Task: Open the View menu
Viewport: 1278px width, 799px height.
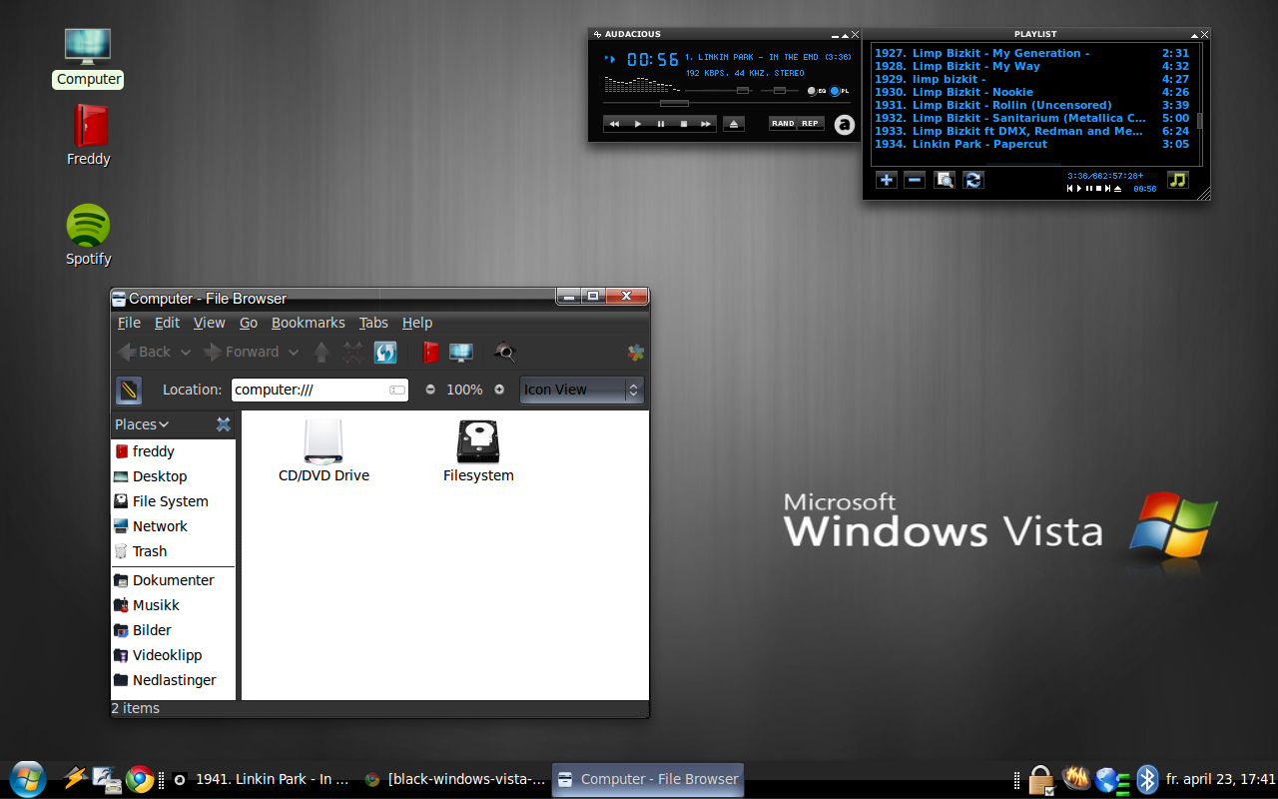Action: (209, 323)
